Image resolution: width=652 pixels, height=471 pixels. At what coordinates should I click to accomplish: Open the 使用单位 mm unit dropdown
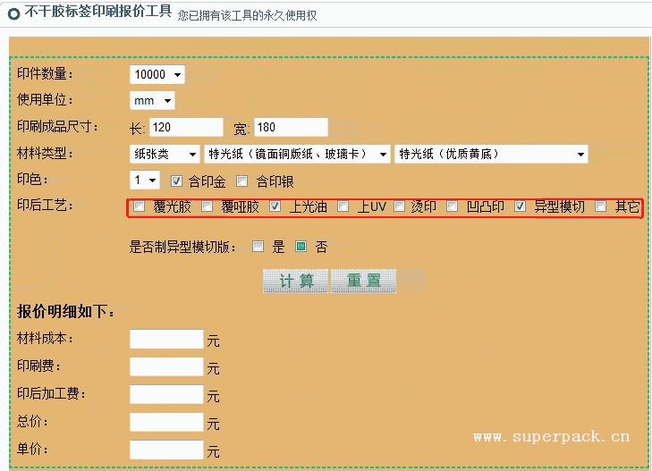click(x=152, y=101)
